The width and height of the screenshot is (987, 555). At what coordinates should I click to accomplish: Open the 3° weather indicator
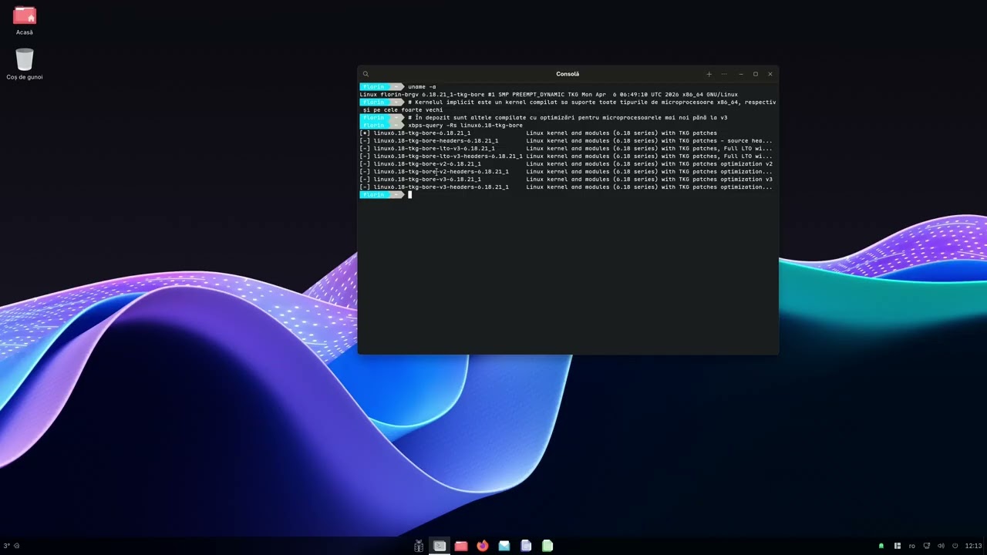[11, 546]
